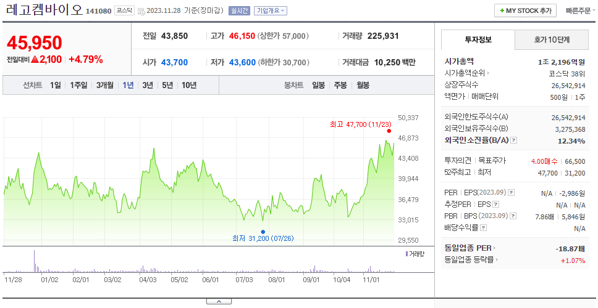The width and height of the screenshot is (598, 308).
Task: Select the 3년 line chart period
Action: point(148,85)
